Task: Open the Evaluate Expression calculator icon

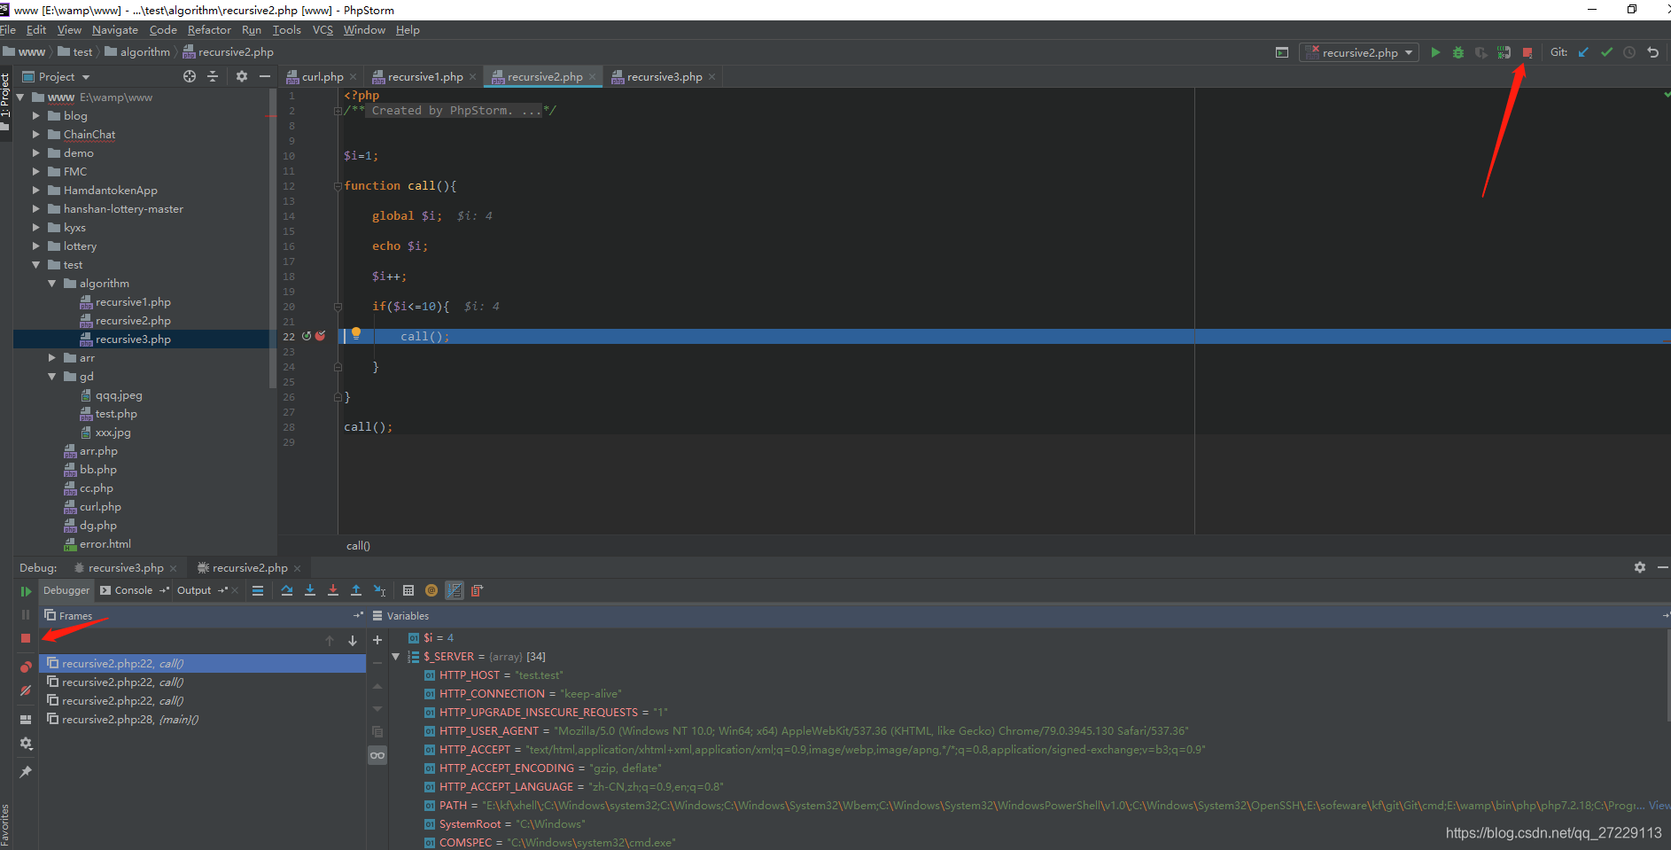Action: (x=408, y=590)
